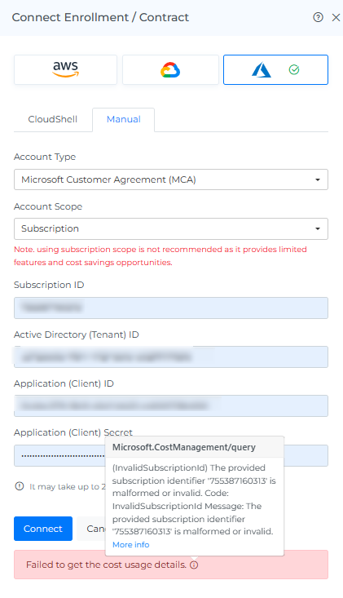Click the Subscription ID input field
This screenshot has height=598, width=343.
171,308
